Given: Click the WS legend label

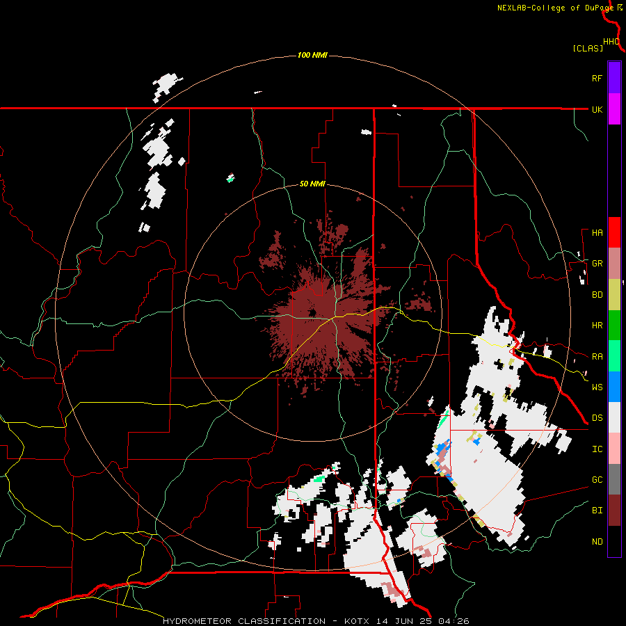Looking at the screenshot, I should click(597, 387).
